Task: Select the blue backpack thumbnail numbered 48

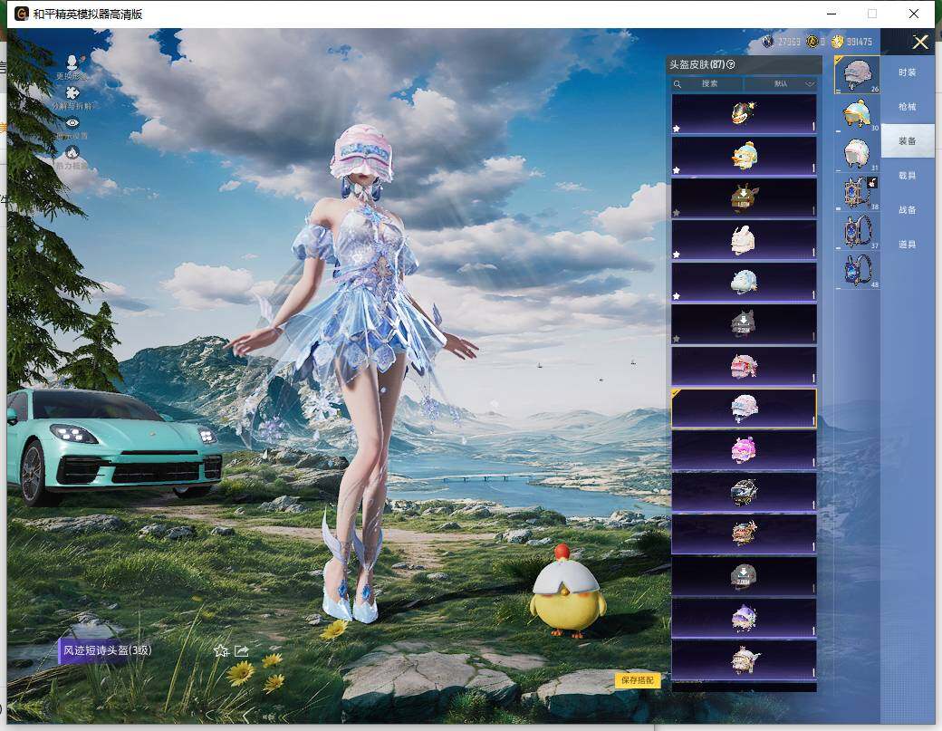Action: [857, 270]
